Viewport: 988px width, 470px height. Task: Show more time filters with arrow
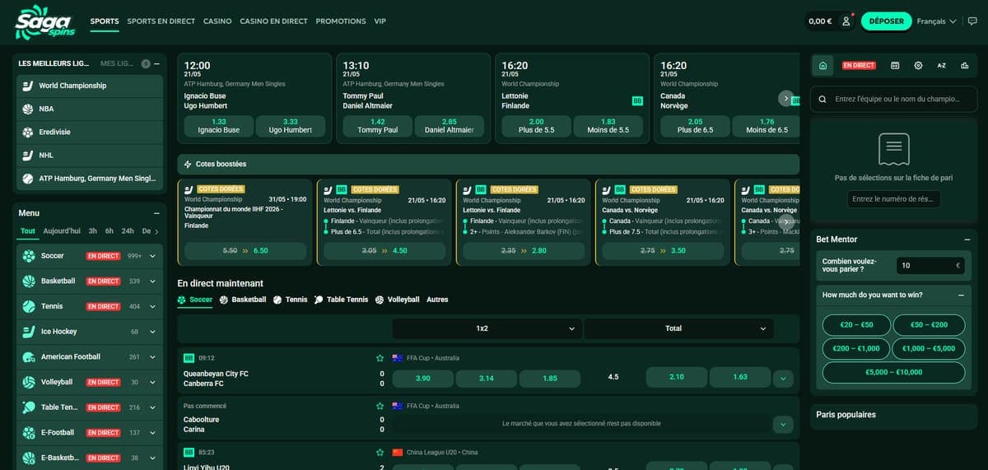(156, 231)
